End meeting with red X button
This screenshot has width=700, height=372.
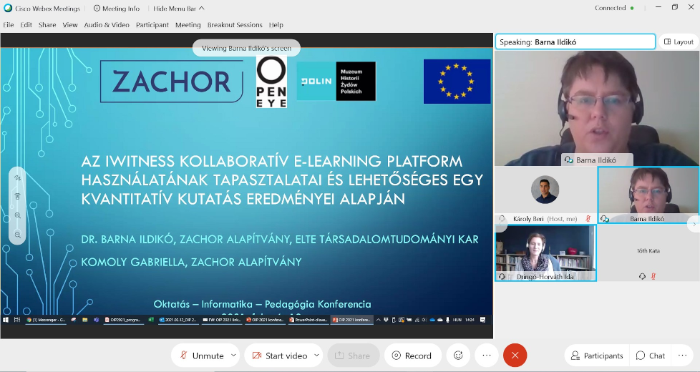tap(515, 356)
